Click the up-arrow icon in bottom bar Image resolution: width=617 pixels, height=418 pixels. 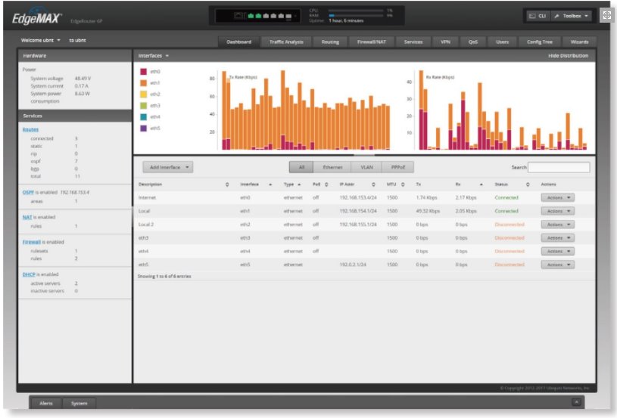[577, 403]
